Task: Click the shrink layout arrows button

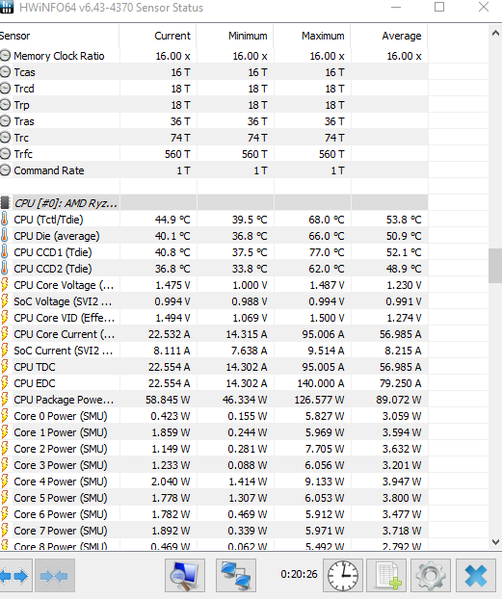Action: (x=55, y=575)
